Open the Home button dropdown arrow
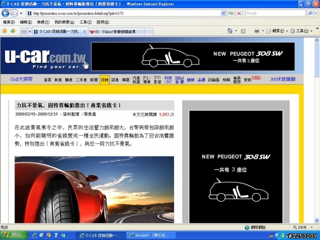Screen dimensions: 320x240 (x=236, y=31)
